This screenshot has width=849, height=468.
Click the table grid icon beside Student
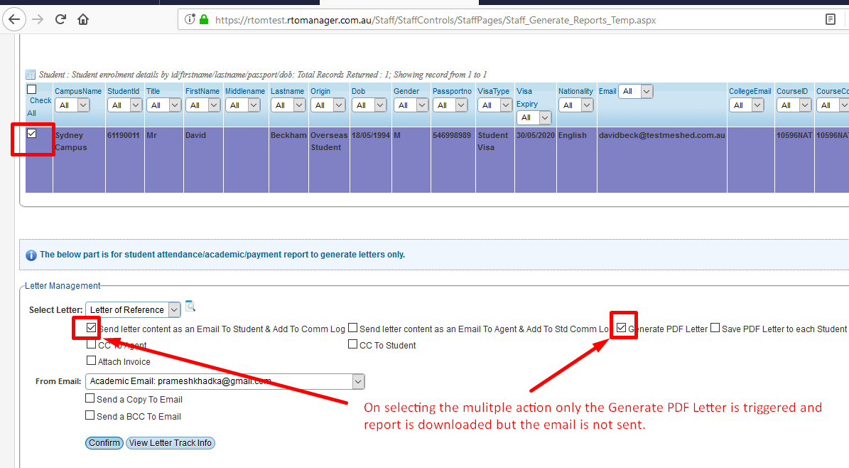tap(31, 75)
